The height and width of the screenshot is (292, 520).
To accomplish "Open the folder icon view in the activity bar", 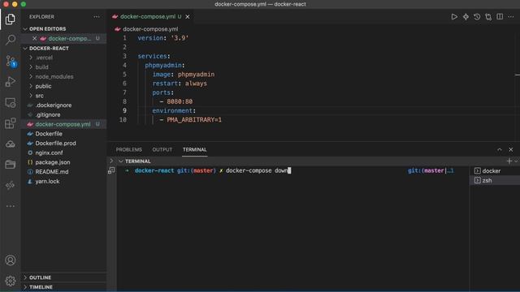I will [x=11, y=164].
